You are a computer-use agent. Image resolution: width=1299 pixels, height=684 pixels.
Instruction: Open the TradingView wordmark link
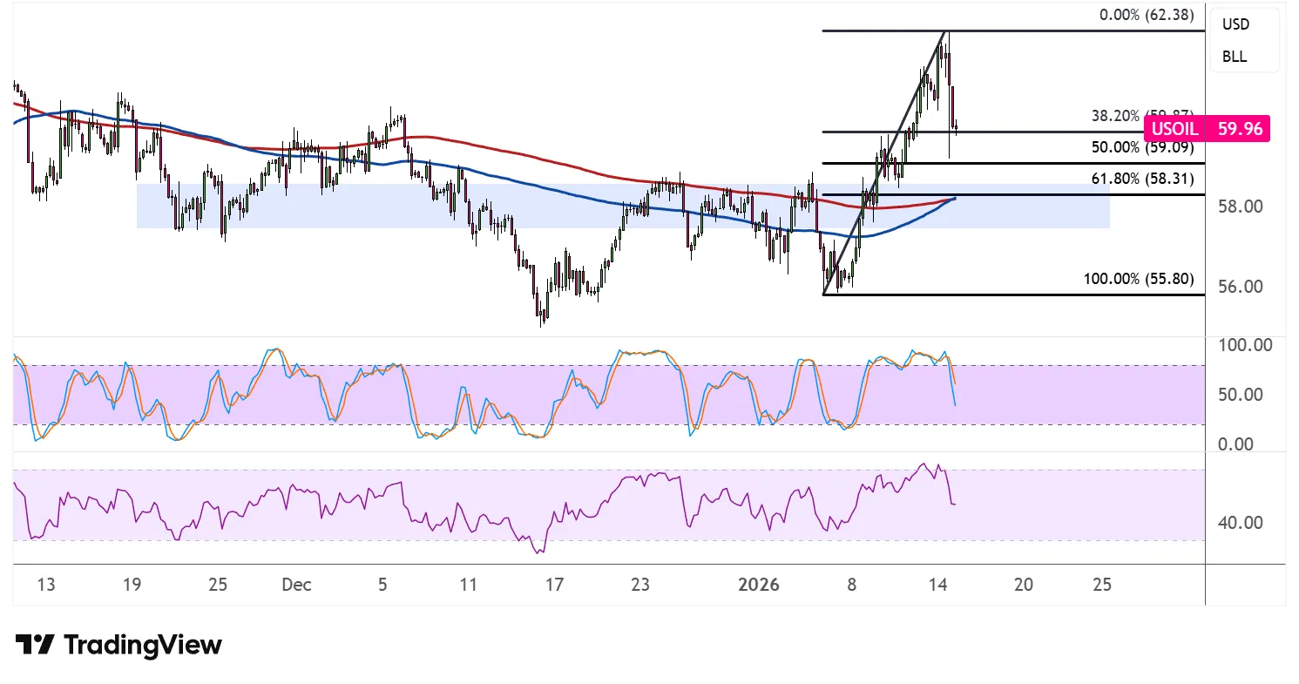coord(143,646)
